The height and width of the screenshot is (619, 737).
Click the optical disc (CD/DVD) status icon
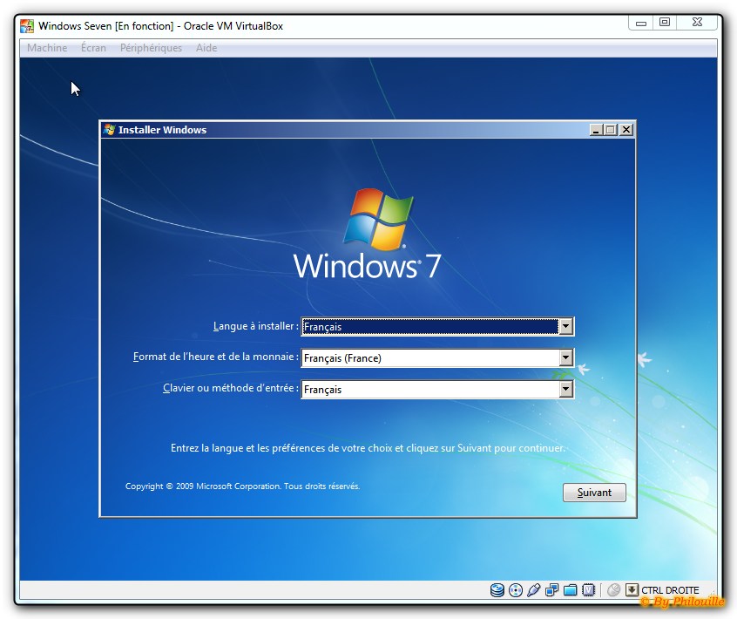tap(516, 590)
